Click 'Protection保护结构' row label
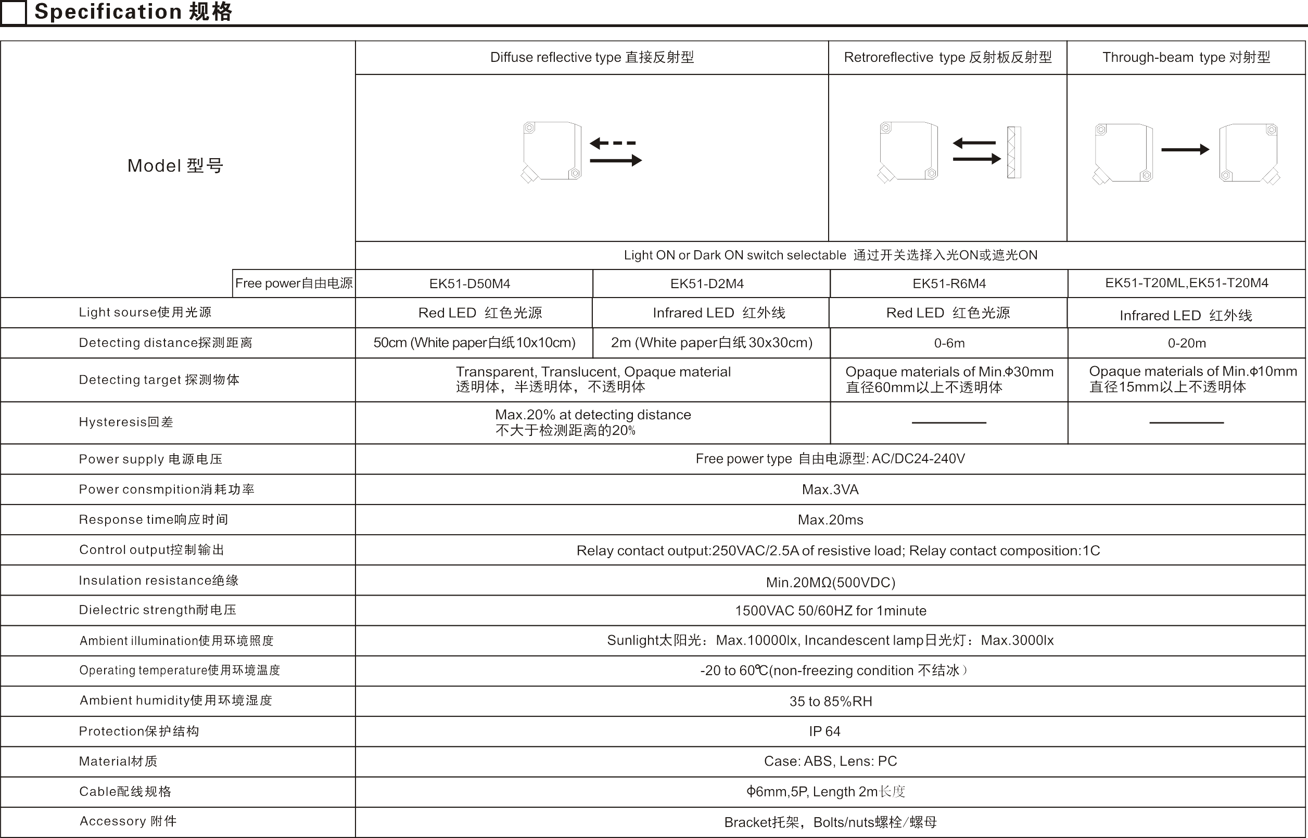This screenshot has height=838, width=1308. [x=139, y=731]
